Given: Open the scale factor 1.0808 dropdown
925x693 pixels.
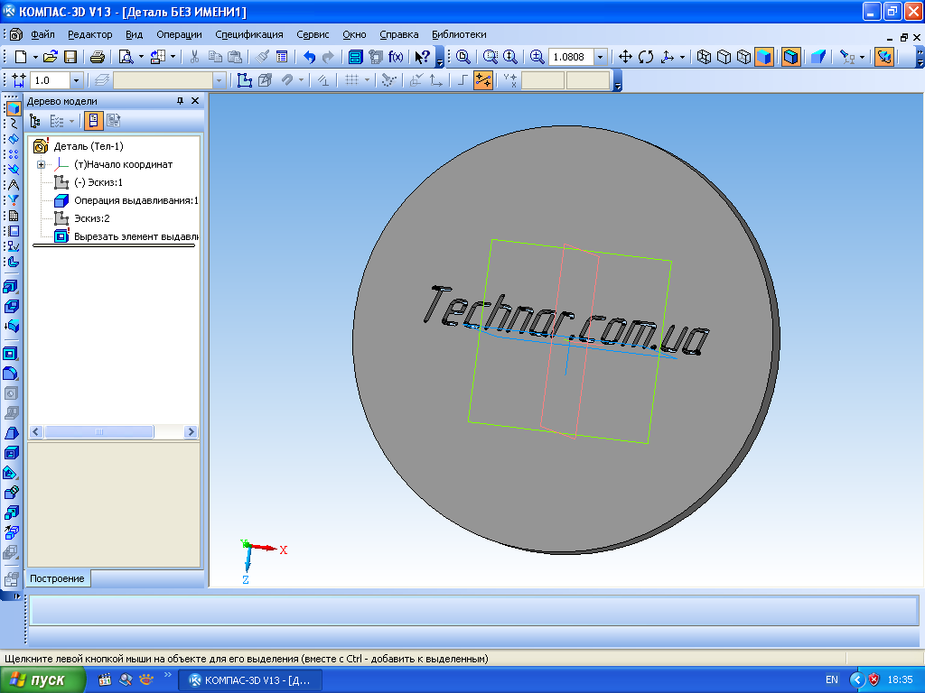Looking at the screenshot, I should tap(600, 57).
